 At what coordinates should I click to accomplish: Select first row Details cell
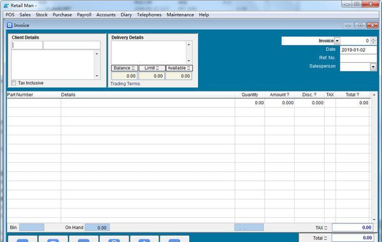(148, 103)
